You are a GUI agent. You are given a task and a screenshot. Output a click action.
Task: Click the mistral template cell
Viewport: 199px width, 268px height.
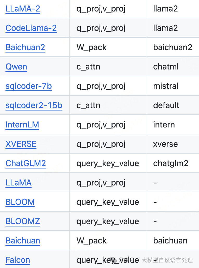coord(166,86)
